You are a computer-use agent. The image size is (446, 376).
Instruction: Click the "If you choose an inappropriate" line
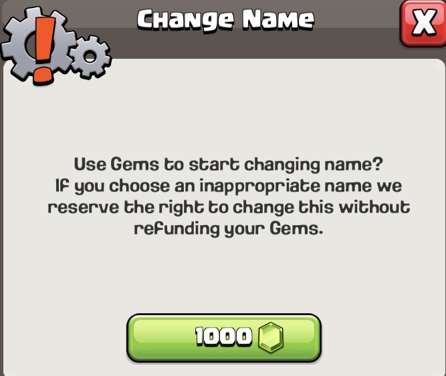229,186
